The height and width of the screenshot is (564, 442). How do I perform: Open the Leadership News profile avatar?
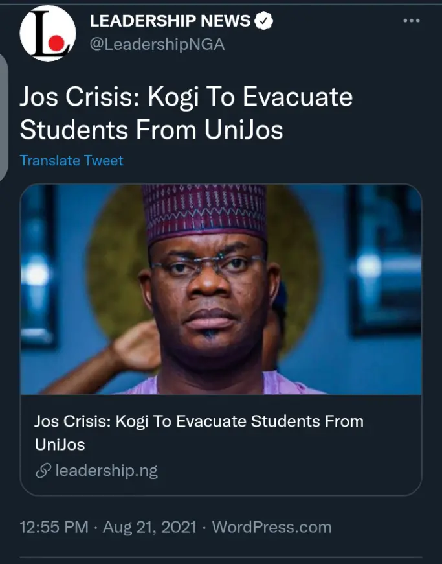click(49, 34)
